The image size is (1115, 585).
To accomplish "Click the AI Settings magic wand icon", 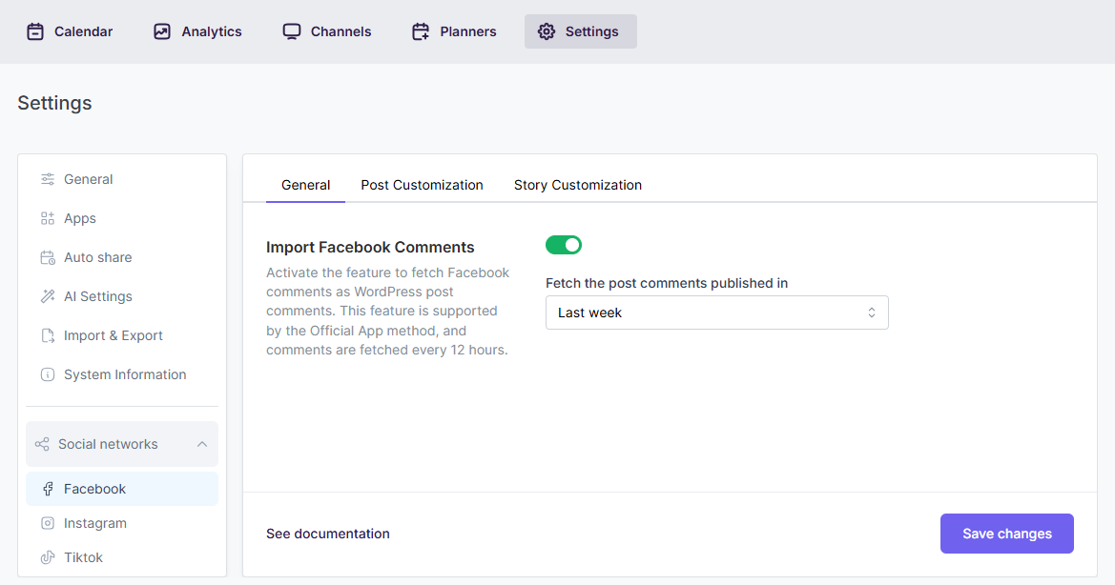I will pyautogui.click(x=48, y=296).
